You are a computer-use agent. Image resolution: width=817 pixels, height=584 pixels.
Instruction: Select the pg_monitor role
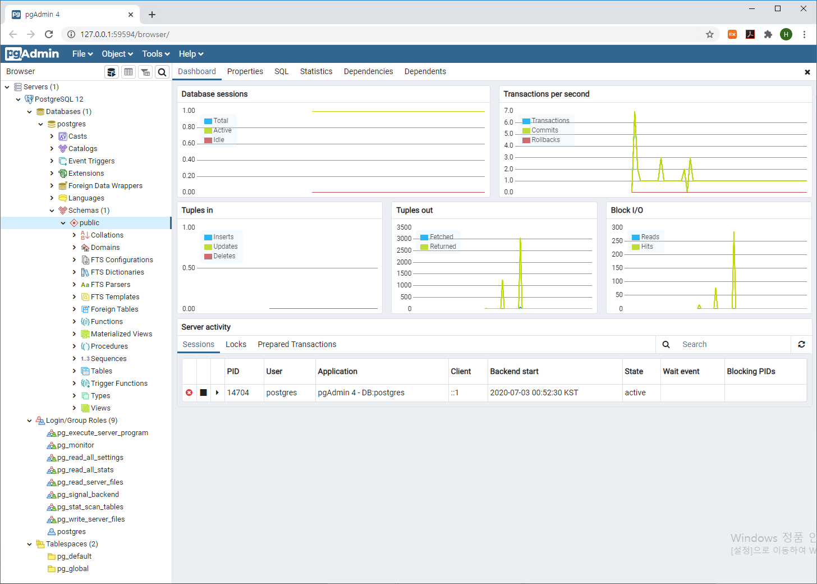tap(75, 445)
